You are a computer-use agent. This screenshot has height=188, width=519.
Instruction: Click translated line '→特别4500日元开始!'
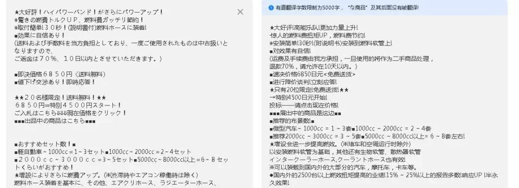click(x=298, y=97)
